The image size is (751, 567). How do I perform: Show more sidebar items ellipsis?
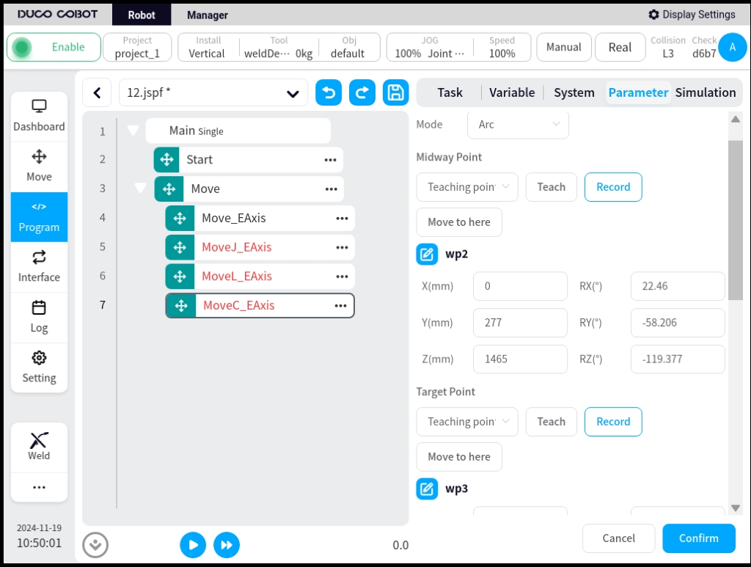click(x=39, y=488)
